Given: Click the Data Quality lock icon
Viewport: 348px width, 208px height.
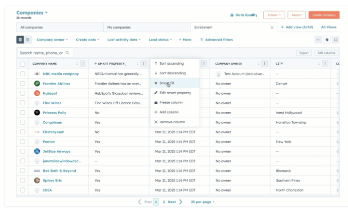Looking at the screenshot, I should point(232,15).
